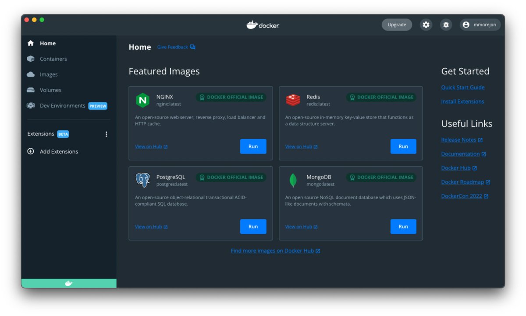Open the settings gear icon
526x316 pixels.
[426, 25]
